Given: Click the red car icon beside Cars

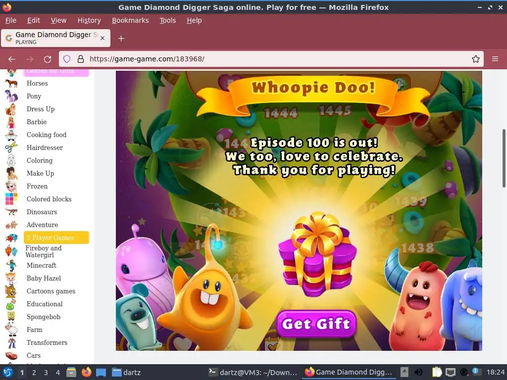Looking at the screenshot, I should 11,355.
